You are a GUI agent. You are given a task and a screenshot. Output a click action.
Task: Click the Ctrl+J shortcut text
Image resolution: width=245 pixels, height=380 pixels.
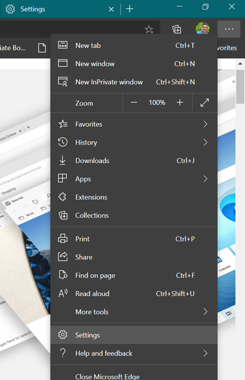[186, 160]
